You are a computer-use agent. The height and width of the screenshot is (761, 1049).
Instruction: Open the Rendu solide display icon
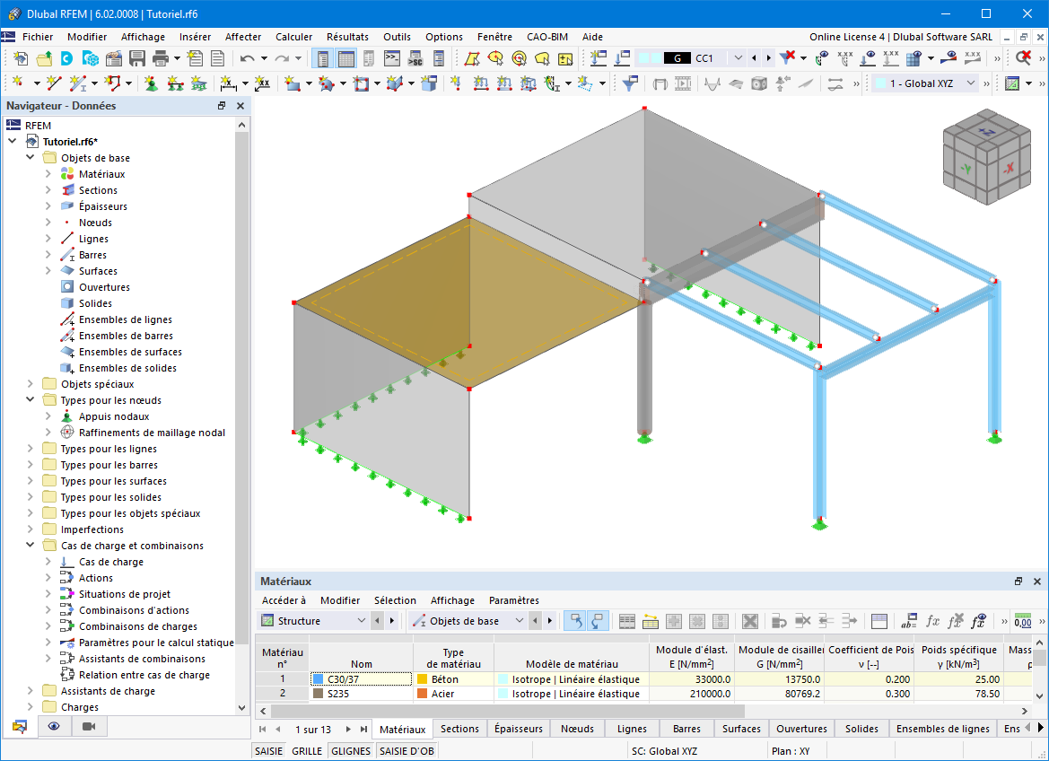click(759, 83)
